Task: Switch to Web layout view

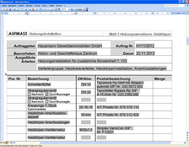Action: click(4, 143)
